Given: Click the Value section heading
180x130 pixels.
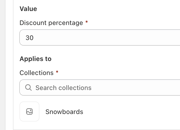Looking at the screenshot, I should click(28, 9).
